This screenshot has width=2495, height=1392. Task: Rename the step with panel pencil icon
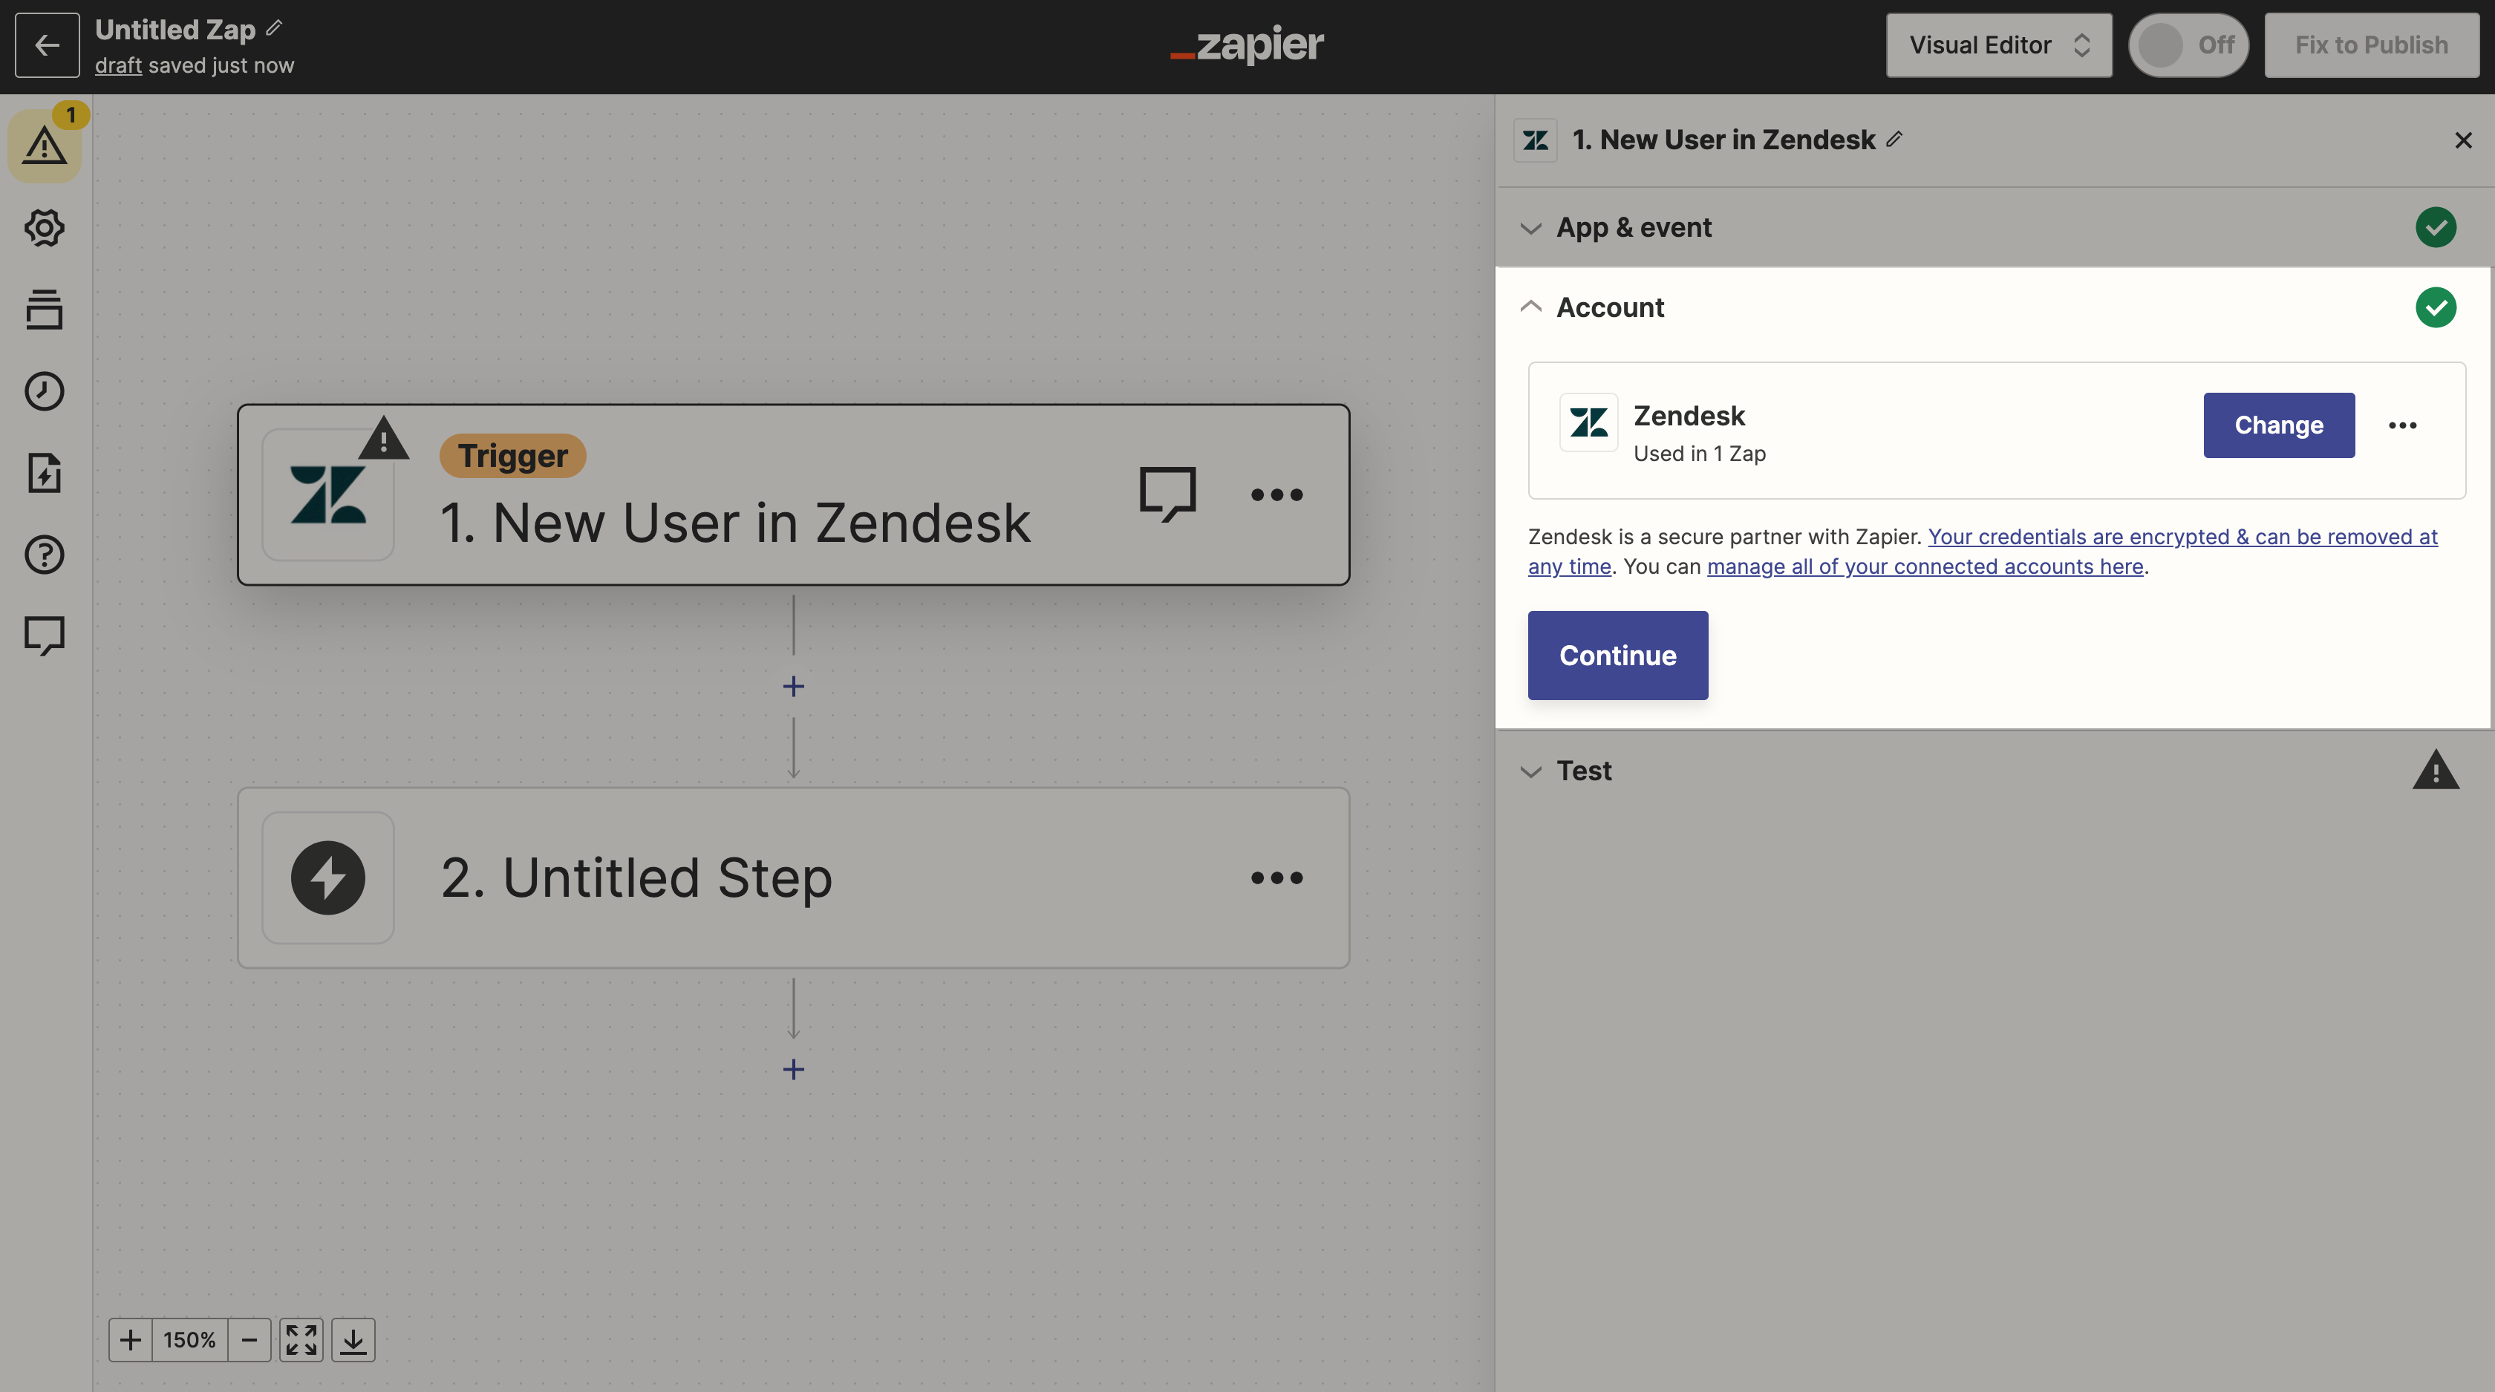click(x=1894, y=140)
